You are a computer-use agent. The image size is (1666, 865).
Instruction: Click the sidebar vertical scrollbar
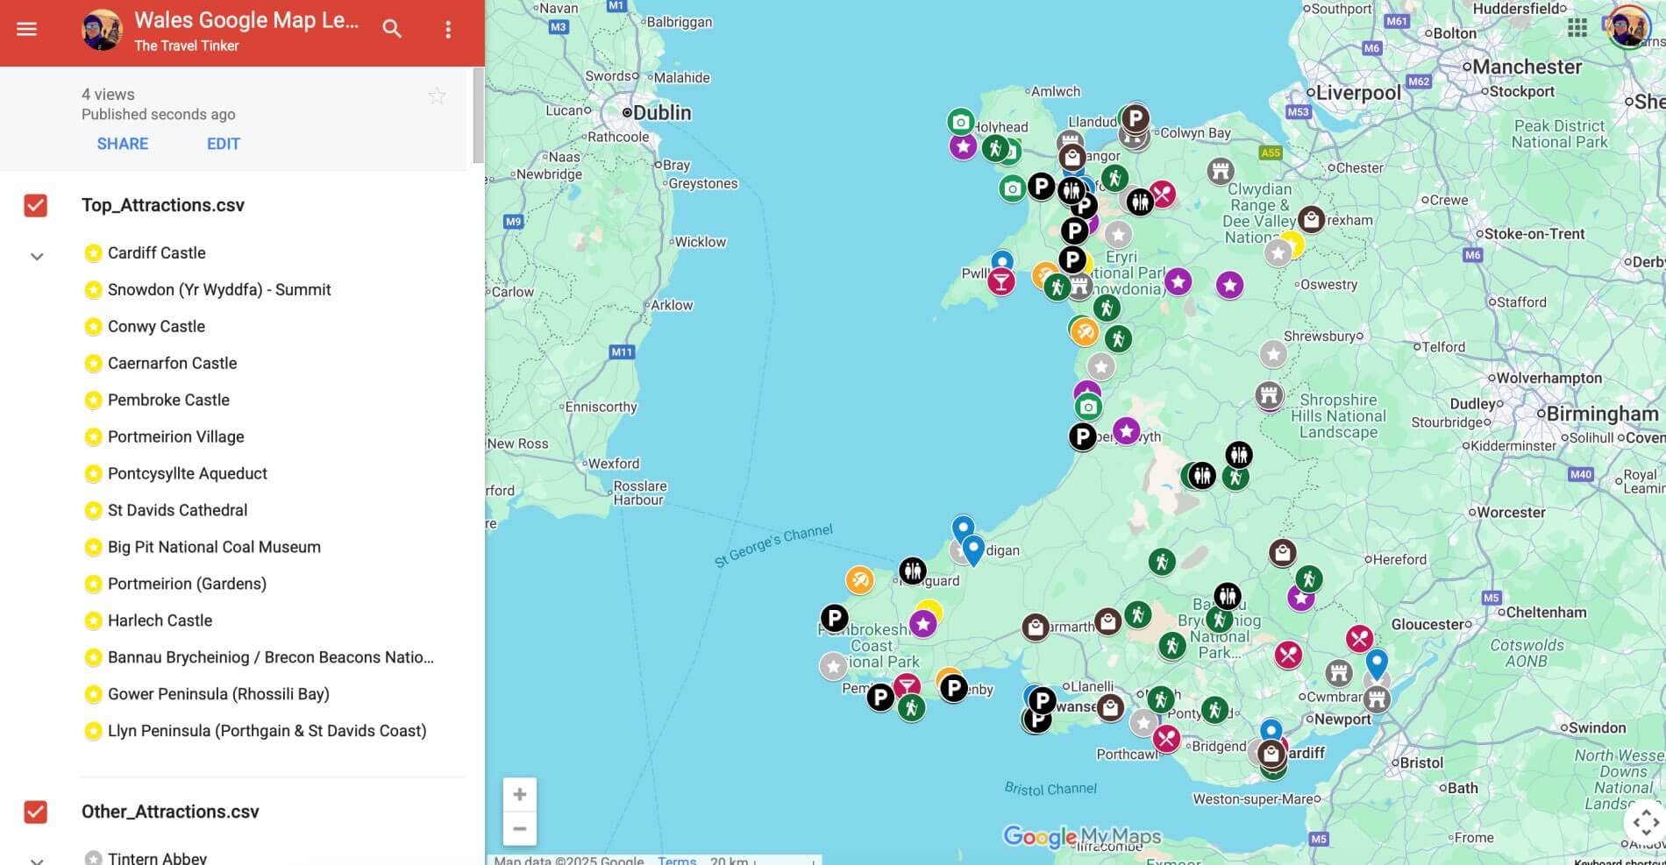coord(478,114)
